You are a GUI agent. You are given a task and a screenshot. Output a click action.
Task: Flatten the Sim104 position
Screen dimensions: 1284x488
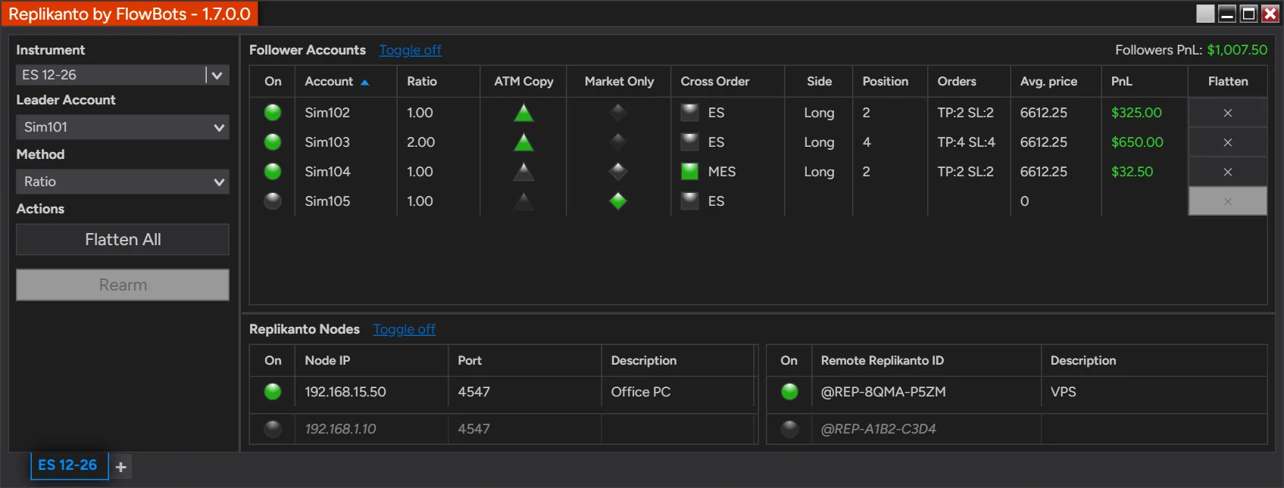click(x=1227, y=172)
